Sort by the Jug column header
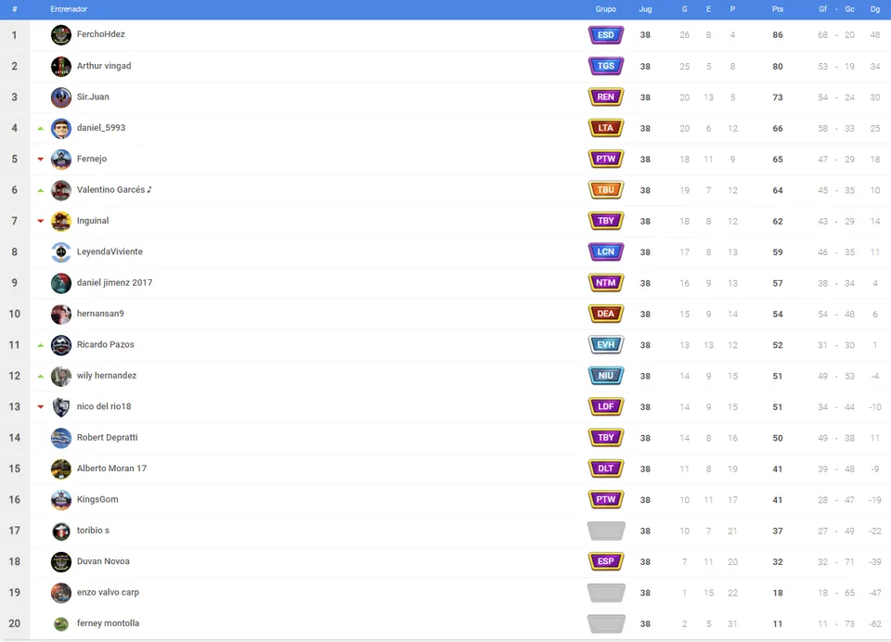Screen dimensions: 891x642 click(x=645, y=9)
